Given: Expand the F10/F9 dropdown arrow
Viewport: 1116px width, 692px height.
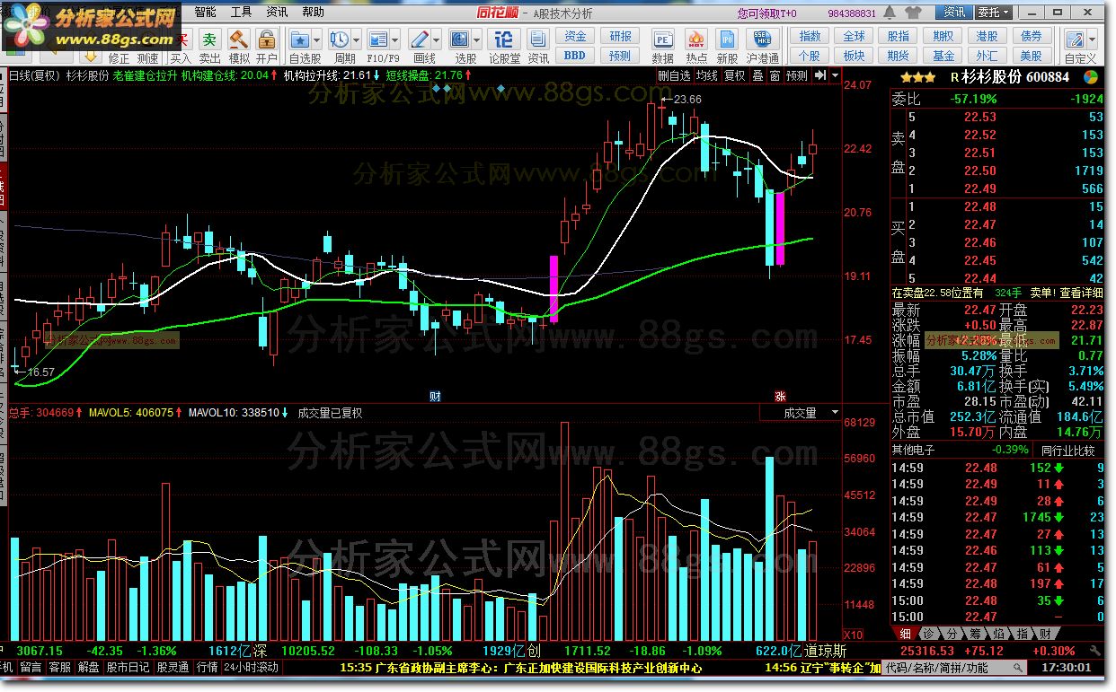Looking at the screenshot, I should [x=396, y=40].
